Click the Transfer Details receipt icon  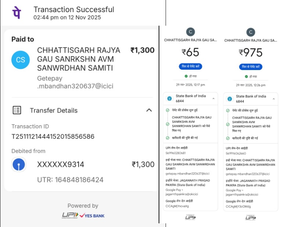[17, 110]
